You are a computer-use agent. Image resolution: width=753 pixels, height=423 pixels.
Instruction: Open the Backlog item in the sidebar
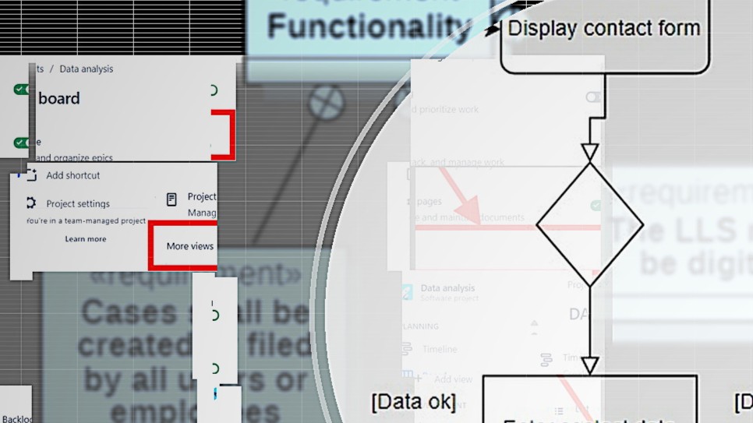pyautogui.click(x=16, y=418)
